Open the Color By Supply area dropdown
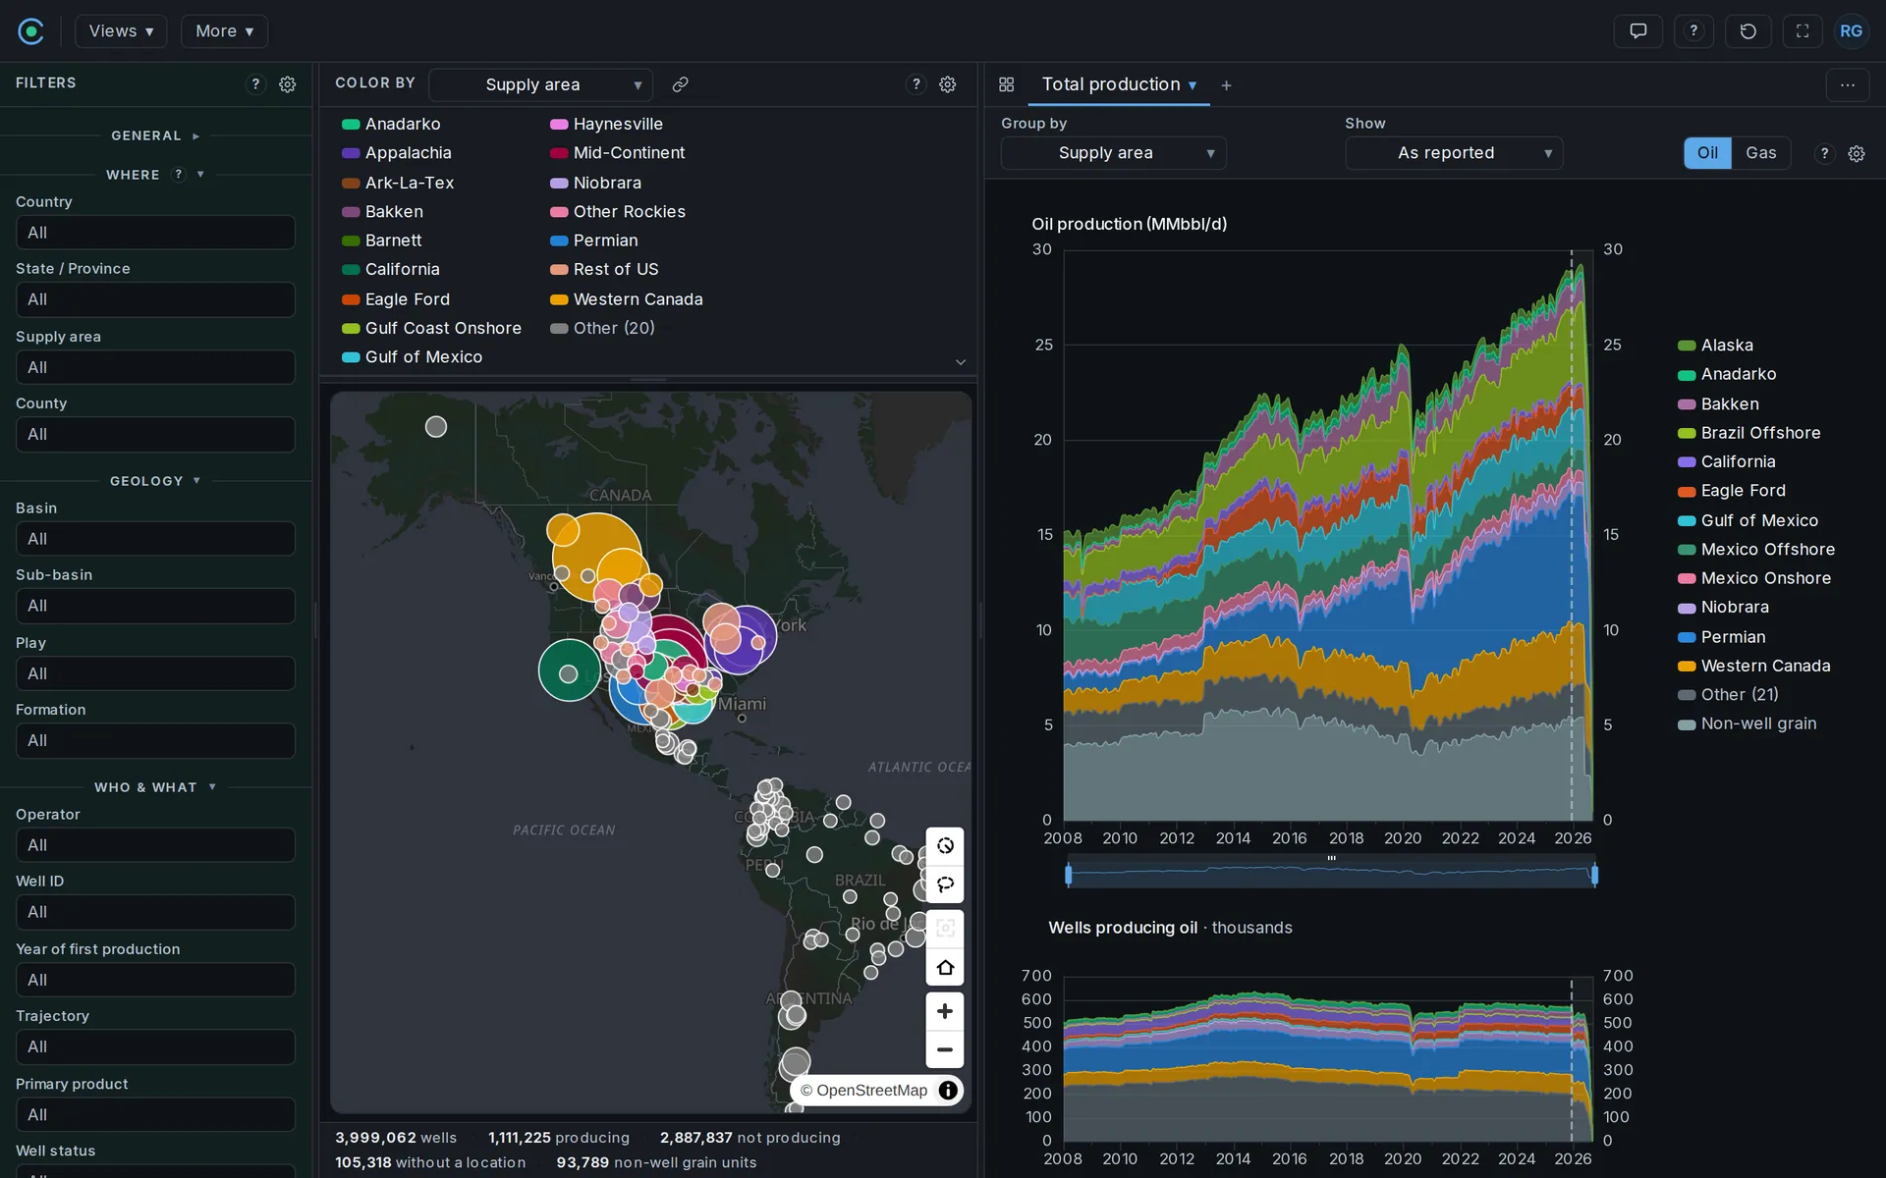1886x1178 pixels. pos(540,84)
